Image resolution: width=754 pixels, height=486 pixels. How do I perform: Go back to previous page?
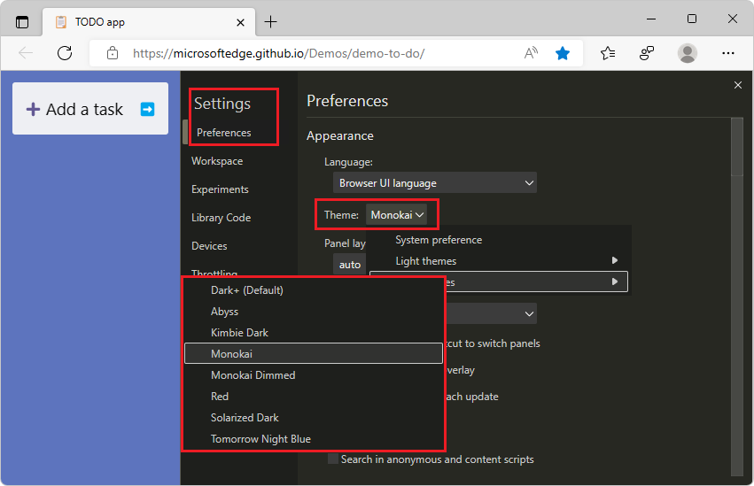(26, 53)
